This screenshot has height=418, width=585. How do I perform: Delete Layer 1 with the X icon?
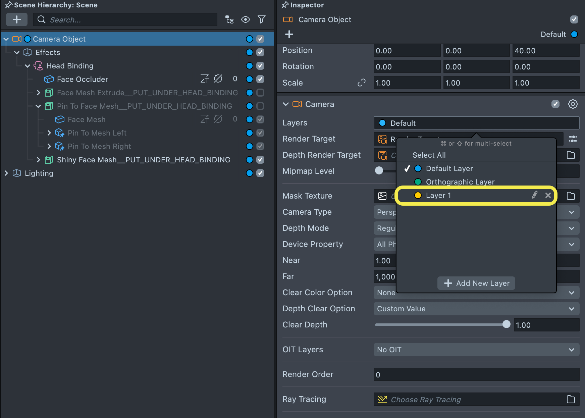pos(548,195)
